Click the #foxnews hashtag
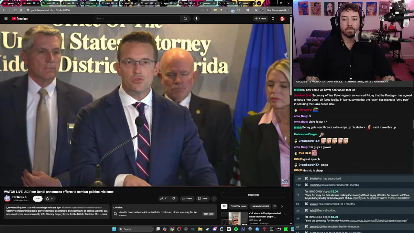The image size is (414, 233). pyautogui.click(x=67, y=207)
